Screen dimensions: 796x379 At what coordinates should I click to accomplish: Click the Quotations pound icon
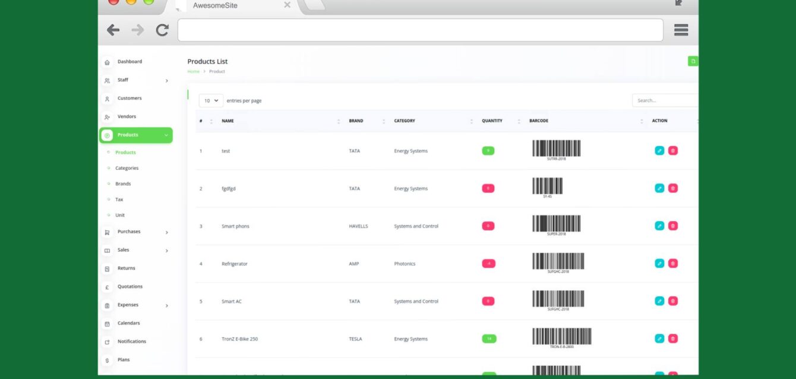[107, 288]
